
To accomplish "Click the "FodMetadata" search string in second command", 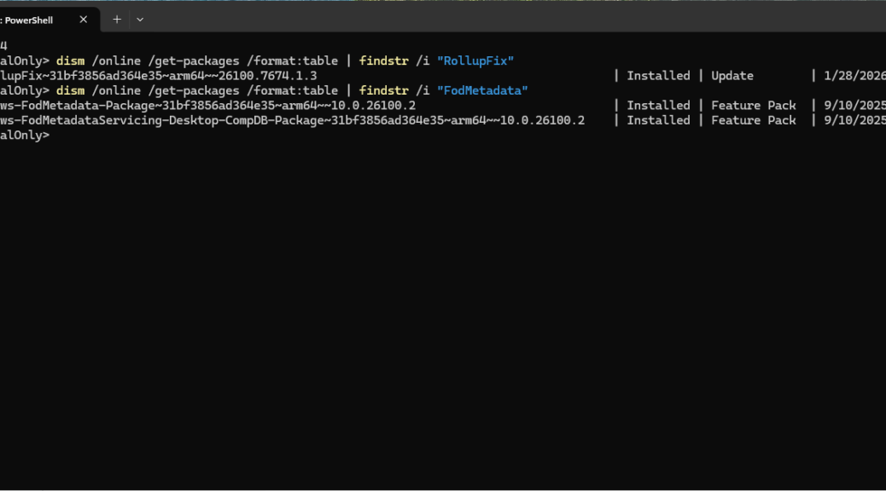I will 483,90.
